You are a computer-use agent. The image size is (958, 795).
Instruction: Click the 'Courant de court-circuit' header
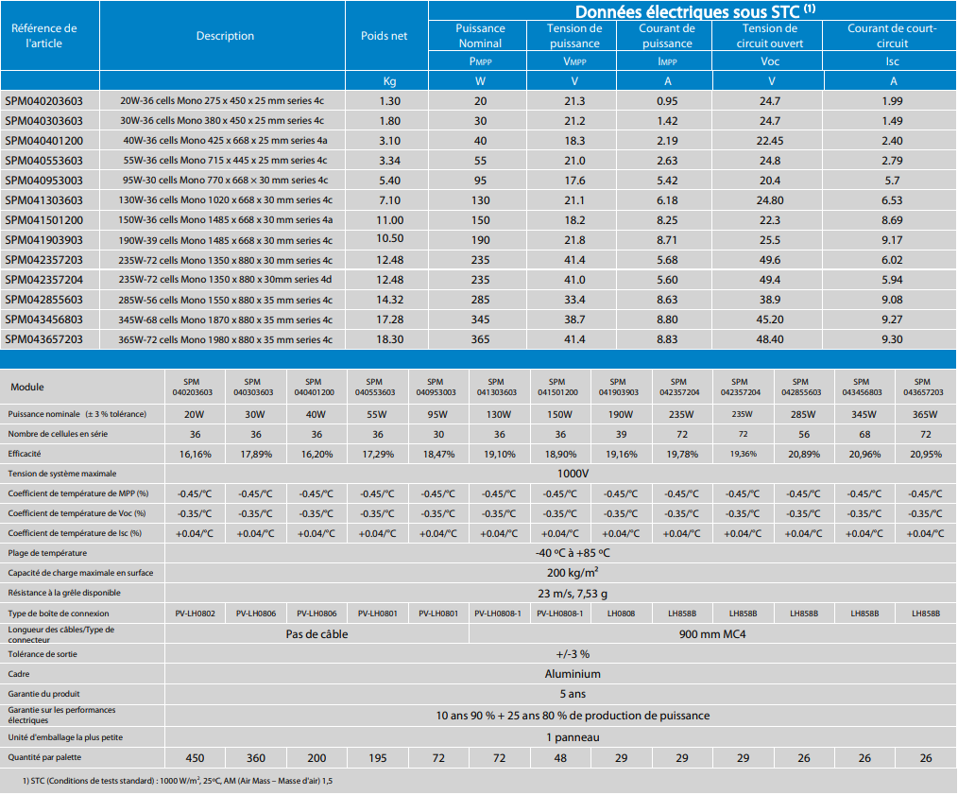892,36
